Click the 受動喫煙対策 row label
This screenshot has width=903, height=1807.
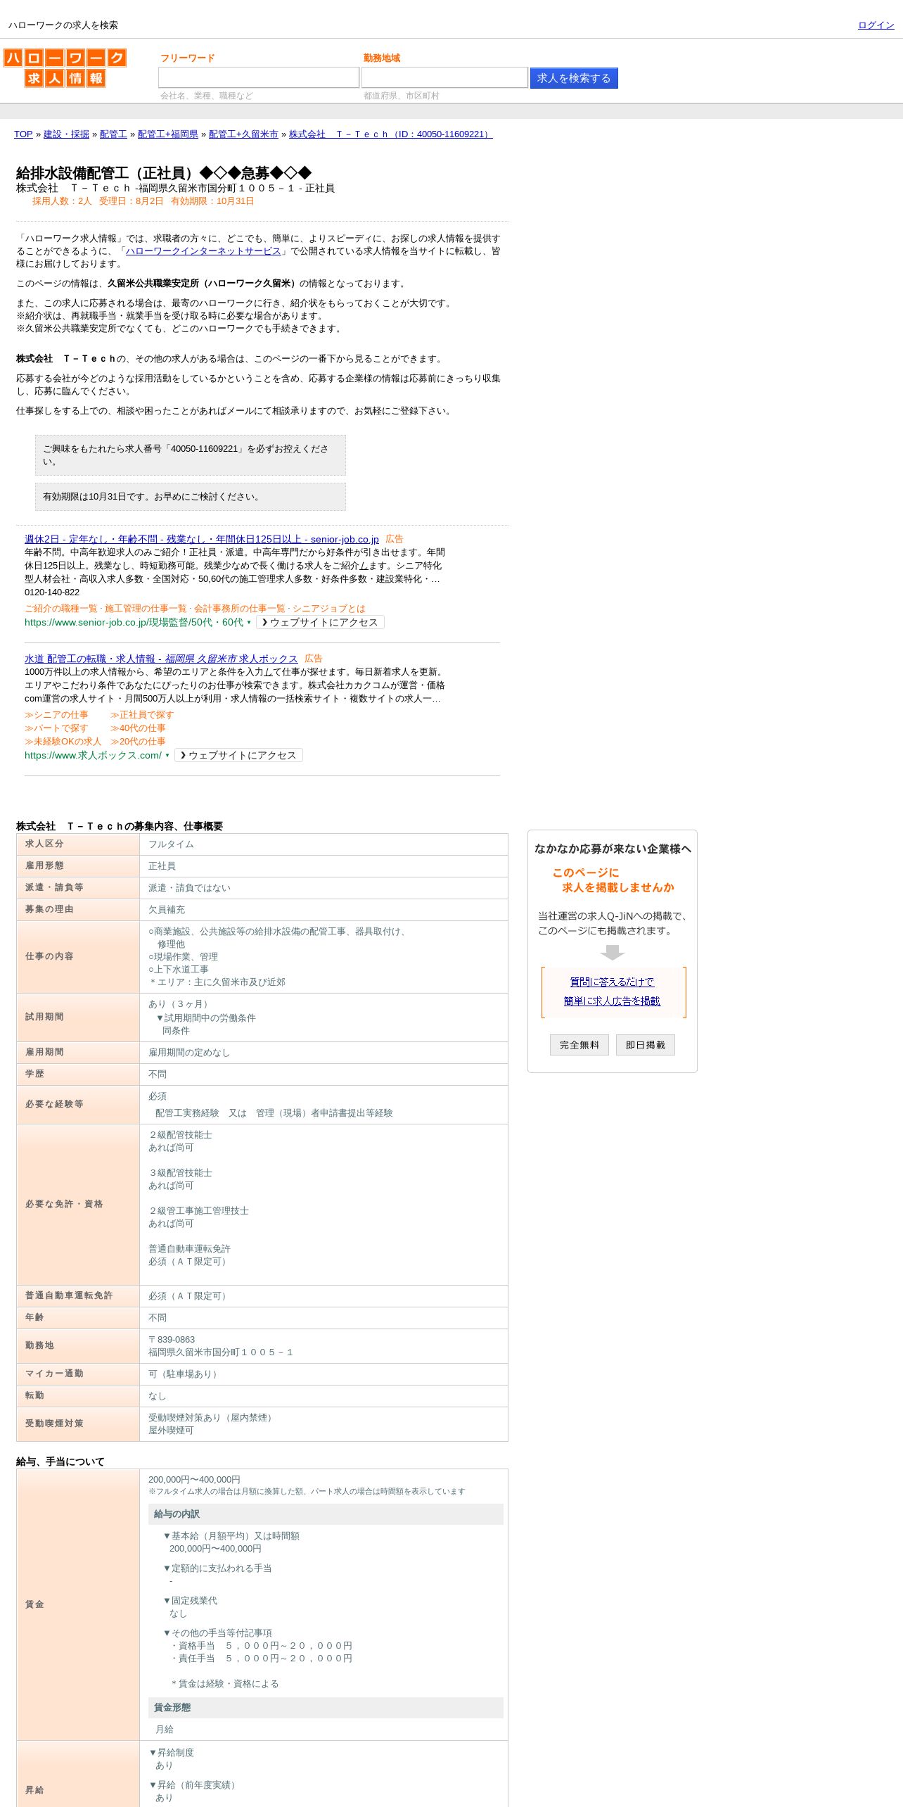78,1424
